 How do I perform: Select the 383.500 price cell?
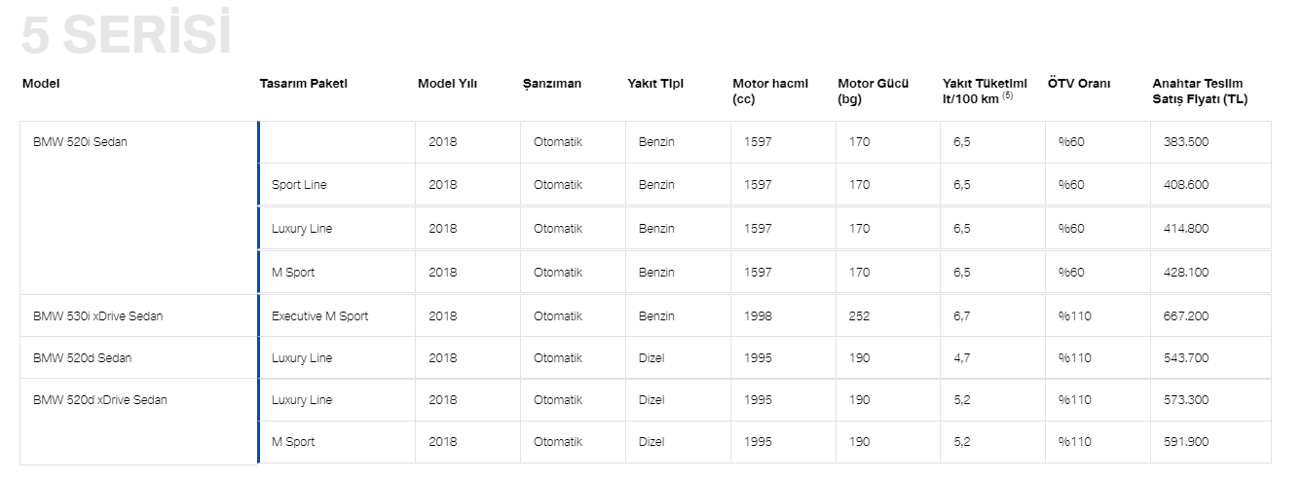click(1185, 142)
